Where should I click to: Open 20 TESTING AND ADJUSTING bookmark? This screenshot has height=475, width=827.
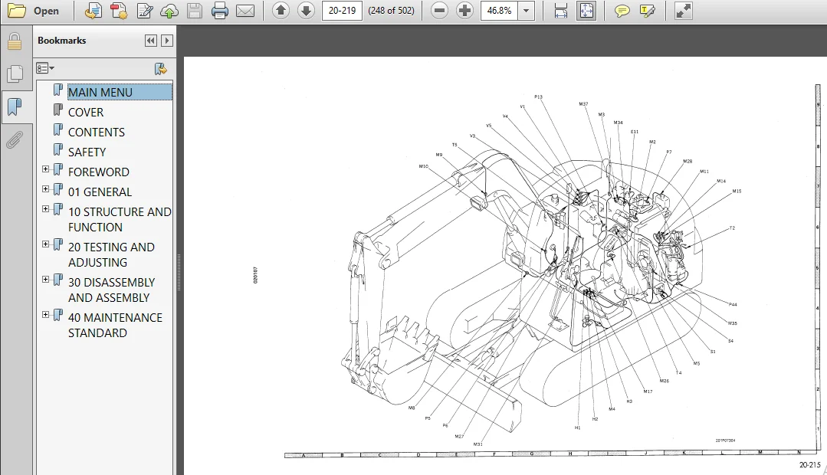coord(111,254)
